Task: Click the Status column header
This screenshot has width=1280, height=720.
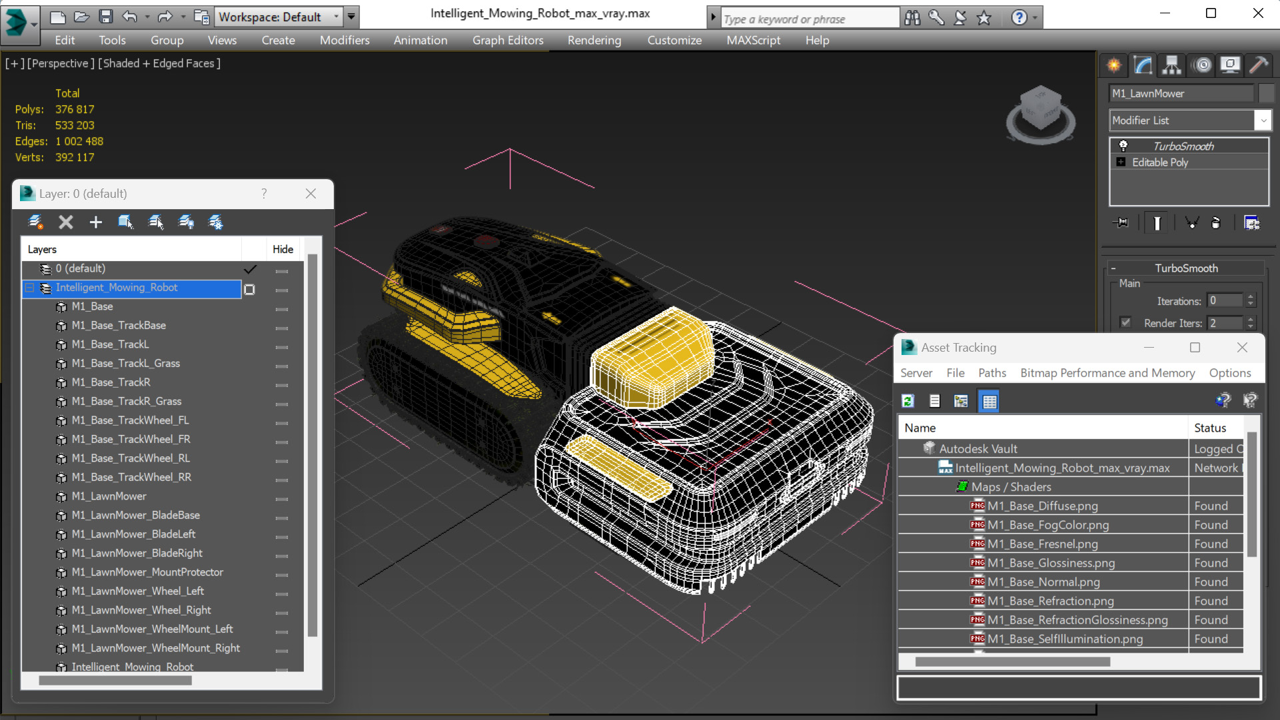Action: [x=1216, y=428]
